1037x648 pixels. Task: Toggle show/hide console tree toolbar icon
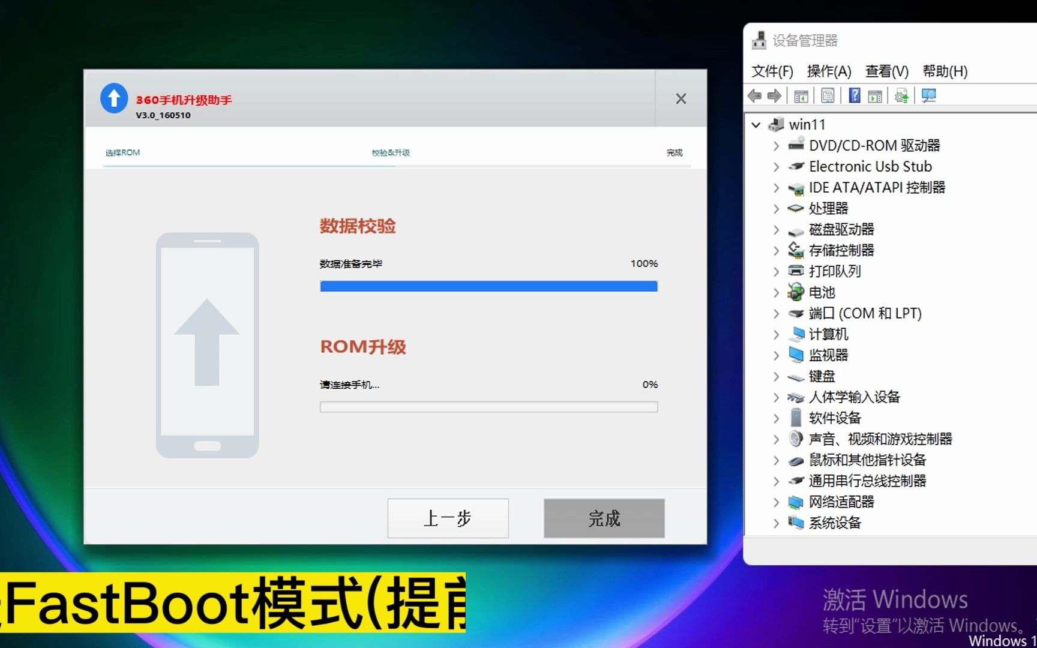(x=801, y=96)
